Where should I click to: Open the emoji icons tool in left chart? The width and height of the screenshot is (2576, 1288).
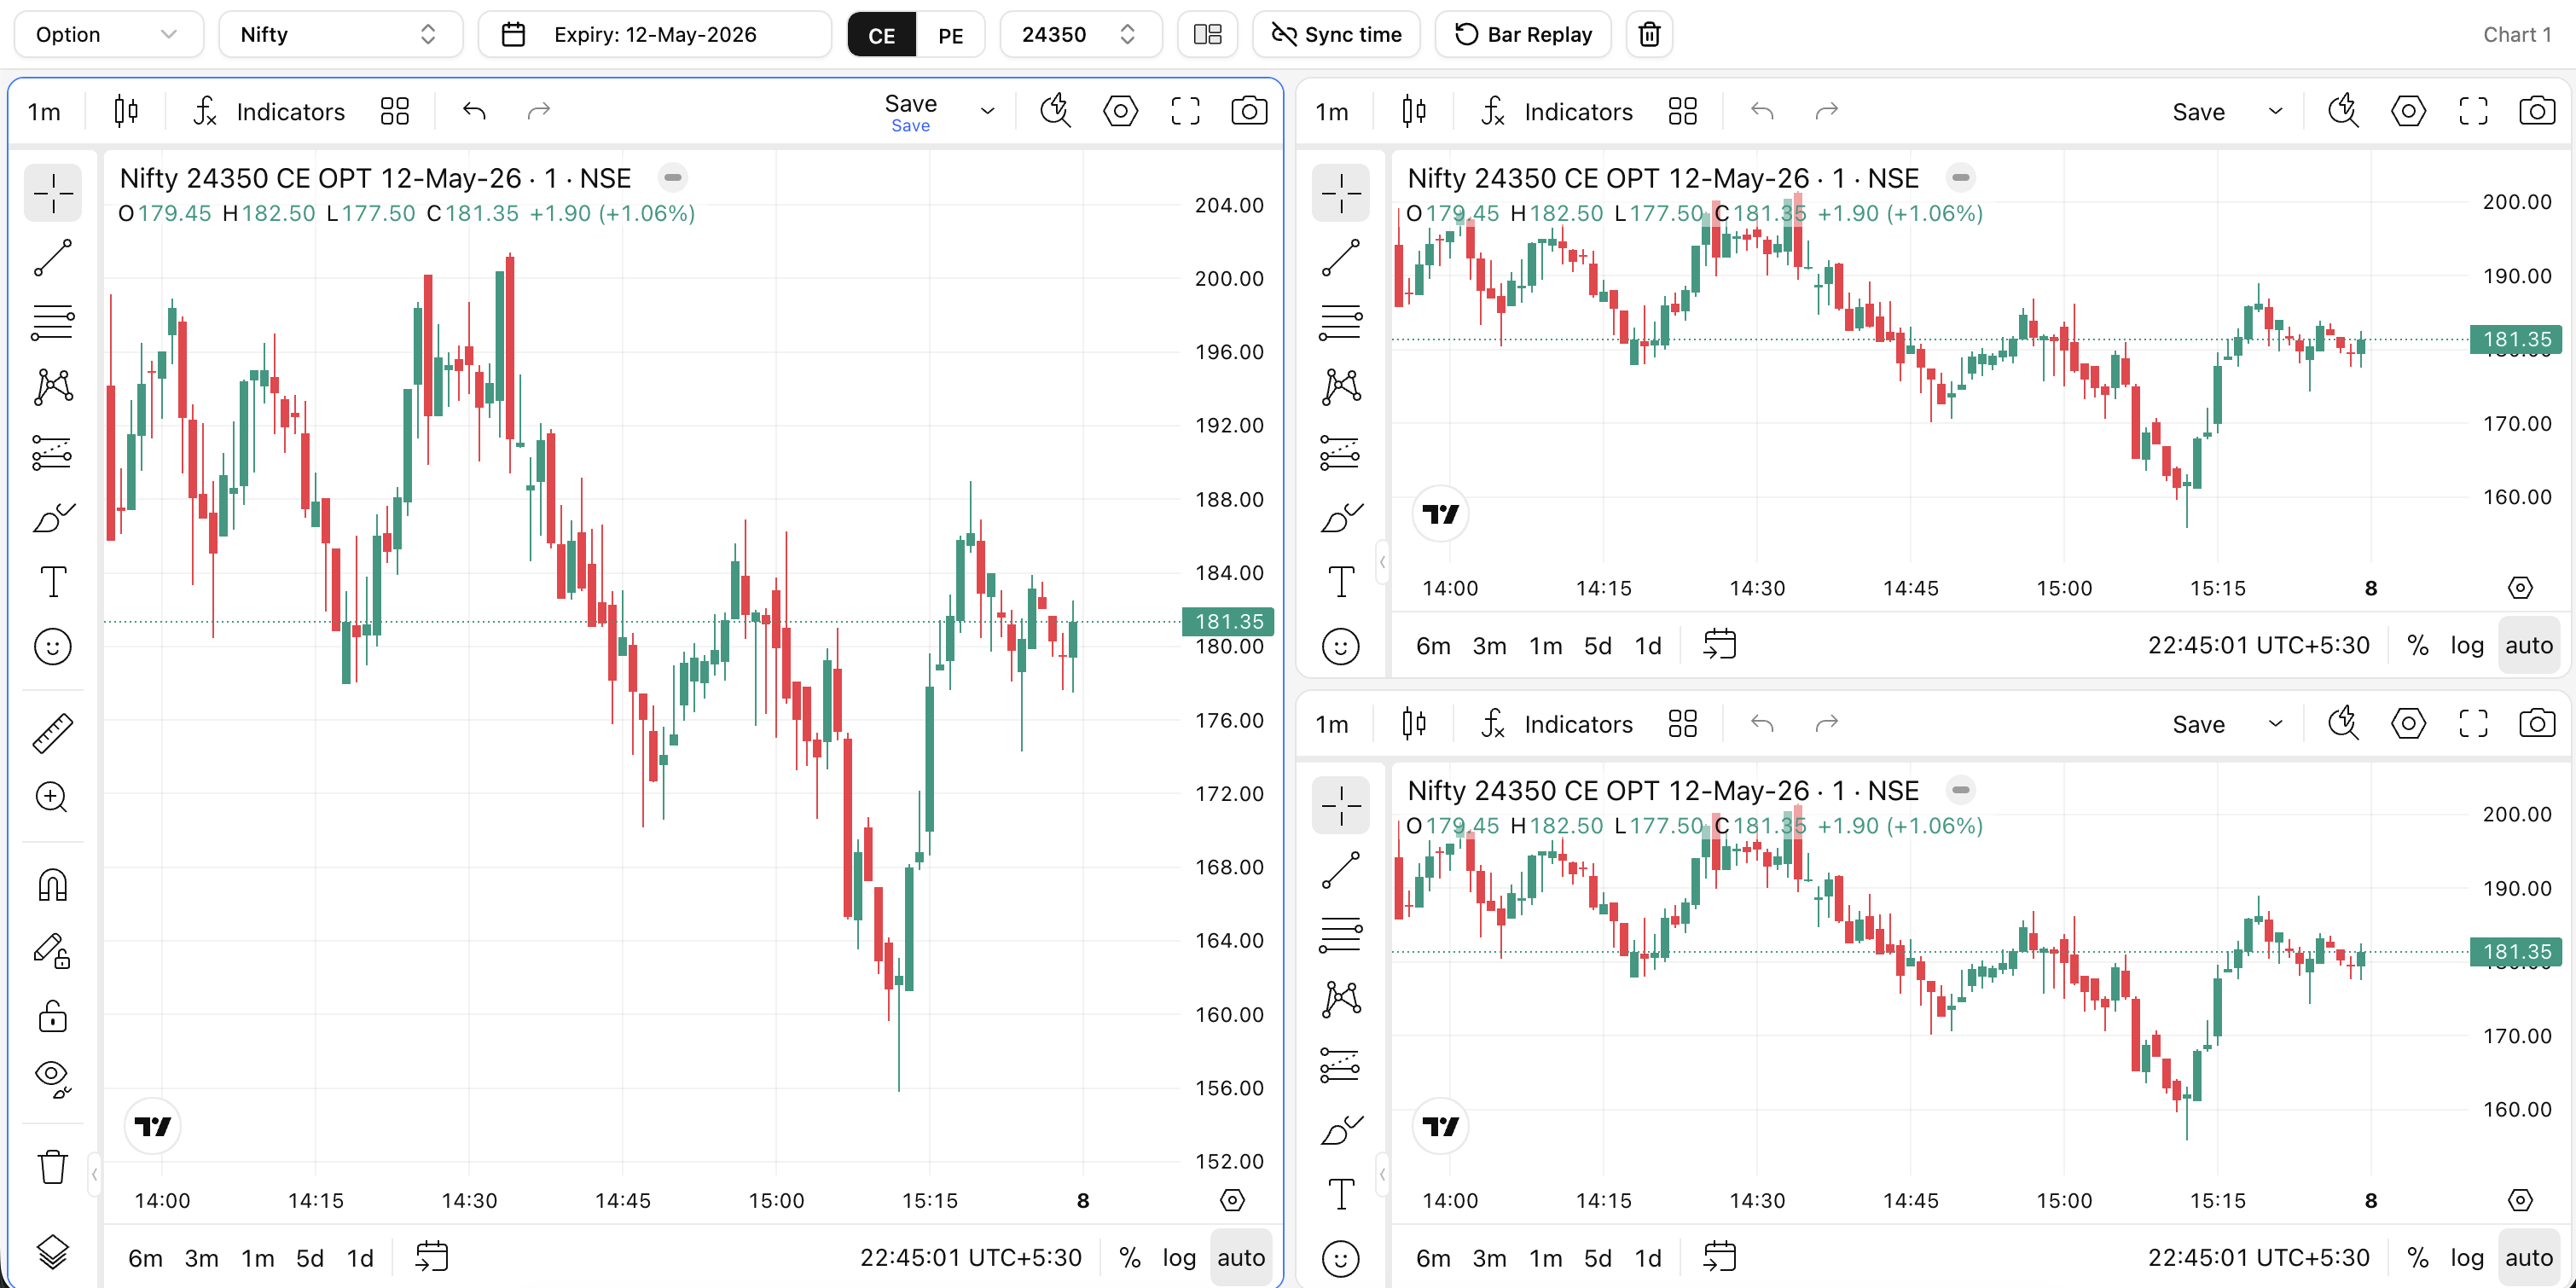point(53,646)
